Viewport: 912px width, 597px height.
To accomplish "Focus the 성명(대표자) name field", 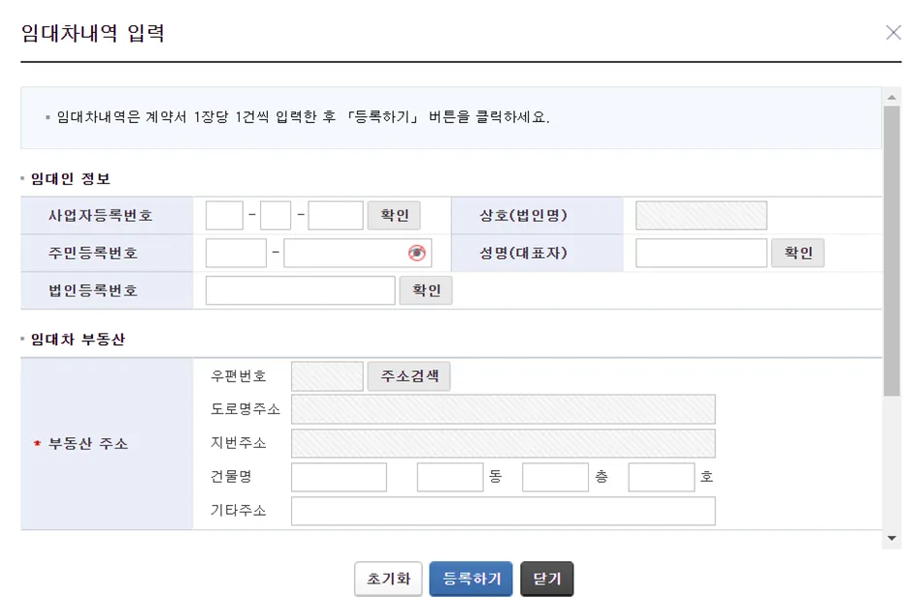I will [x=701, y=253].
